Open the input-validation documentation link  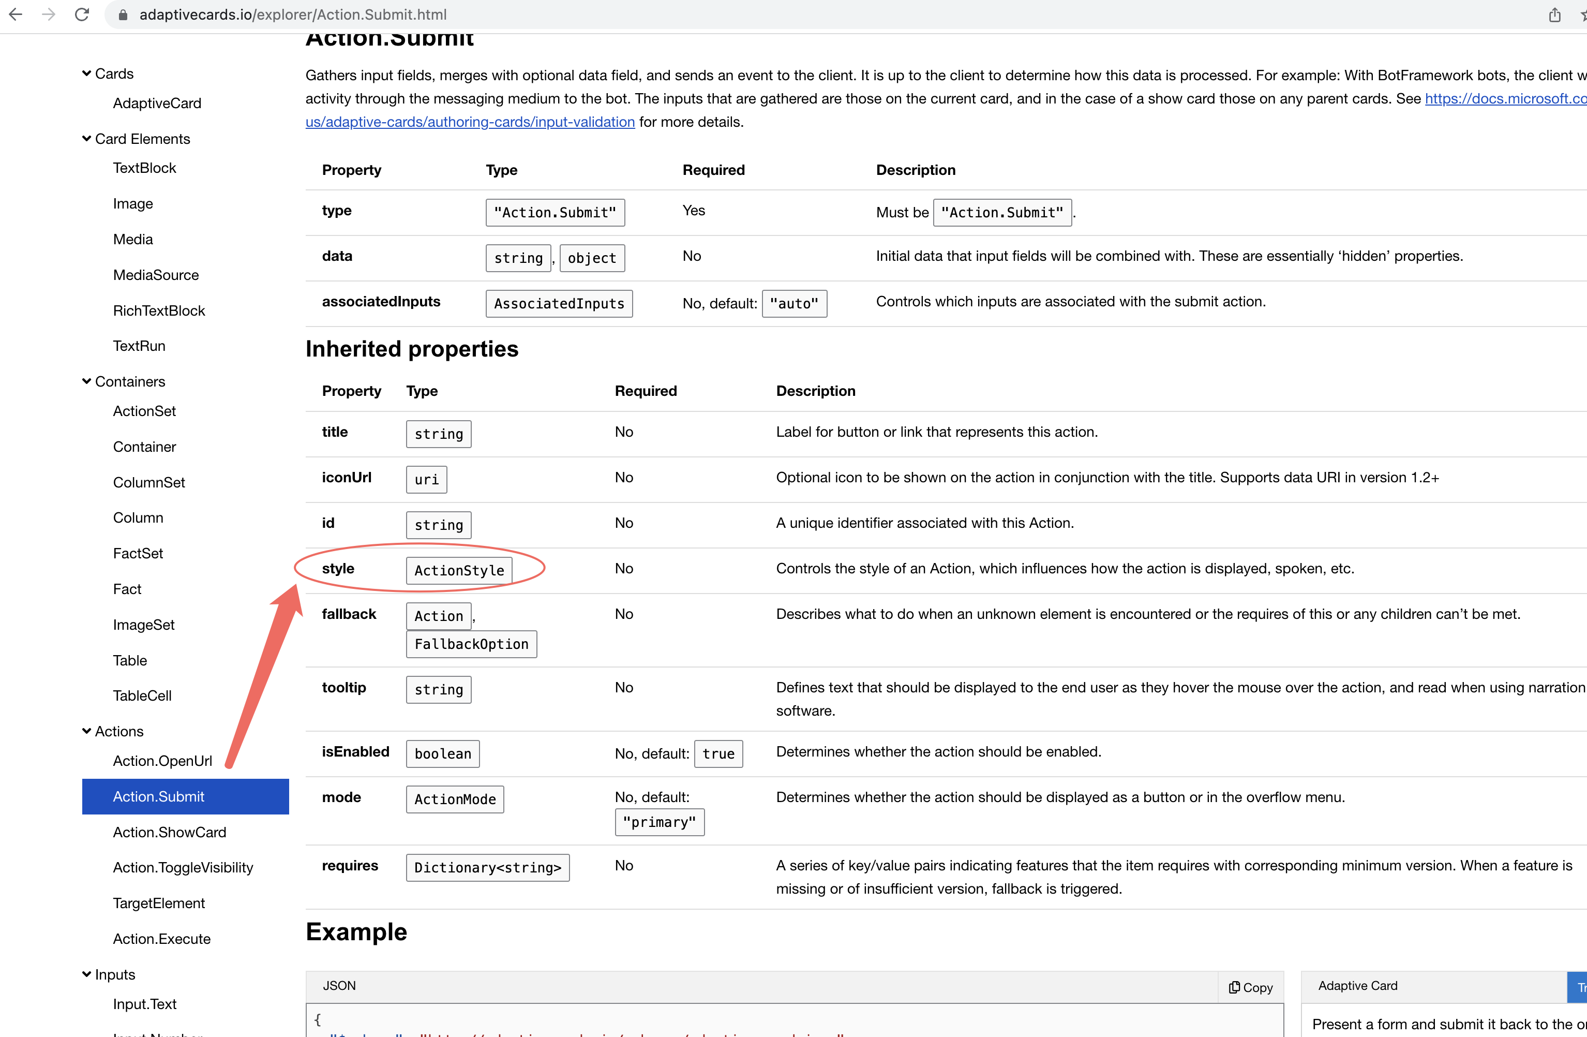tap(470, 122)
